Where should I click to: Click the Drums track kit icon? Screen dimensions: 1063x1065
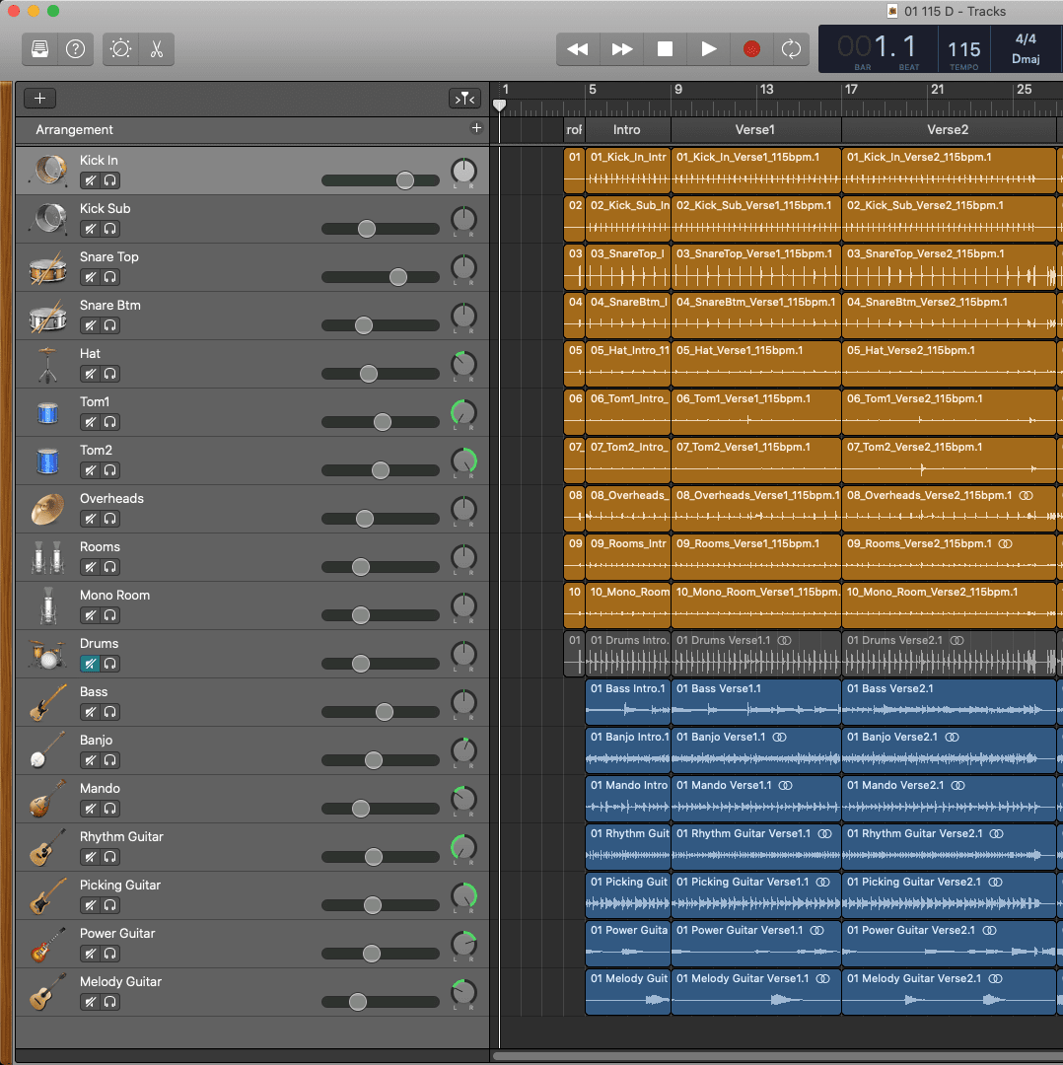47,654
